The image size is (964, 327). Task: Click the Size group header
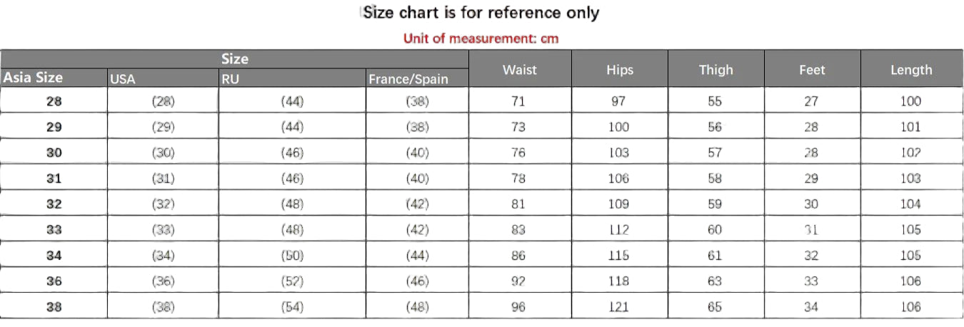pyautogui.click(x=234, y=59)
